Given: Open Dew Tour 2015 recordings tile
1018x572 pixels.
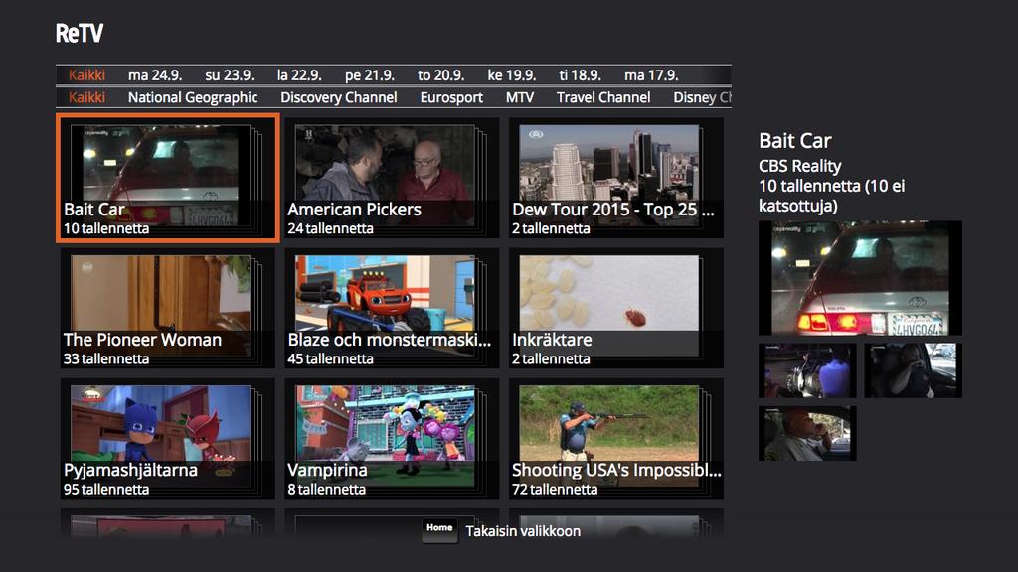Looking at the screenshot, I should click(616, 178).
